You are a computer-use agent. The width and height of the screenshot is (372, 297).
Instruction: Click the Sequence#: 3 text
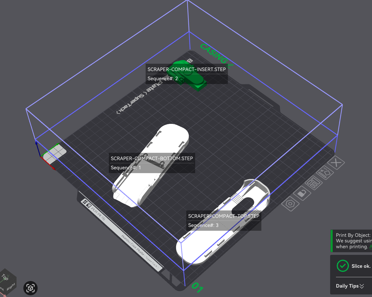click(203, 225)
